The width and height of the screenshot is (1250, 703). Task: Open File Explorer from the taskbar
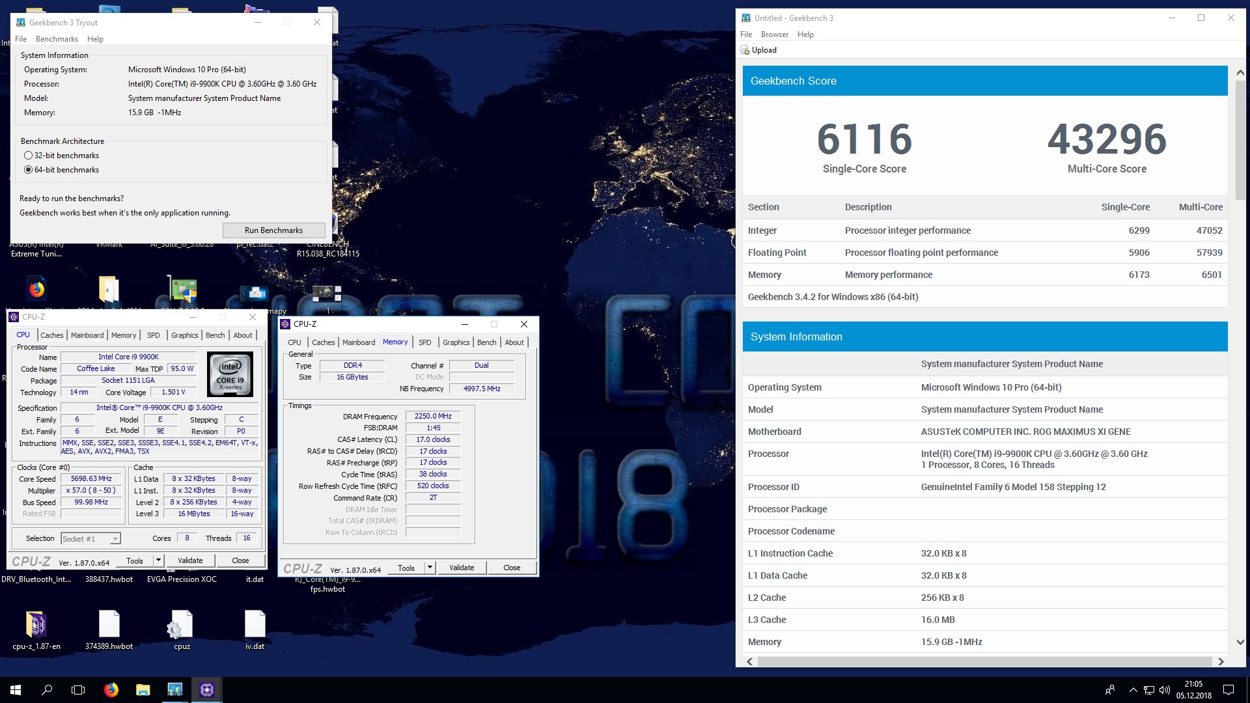click(143, 690)
